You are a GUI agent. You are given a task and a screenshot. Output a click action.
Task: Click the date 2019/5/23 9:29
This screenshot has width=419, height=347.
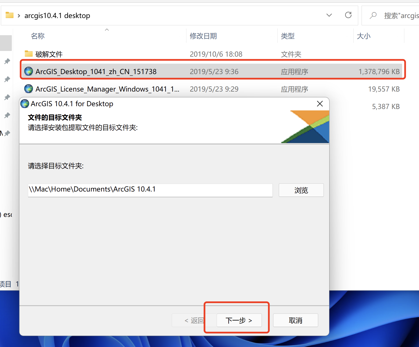(214, 89)
